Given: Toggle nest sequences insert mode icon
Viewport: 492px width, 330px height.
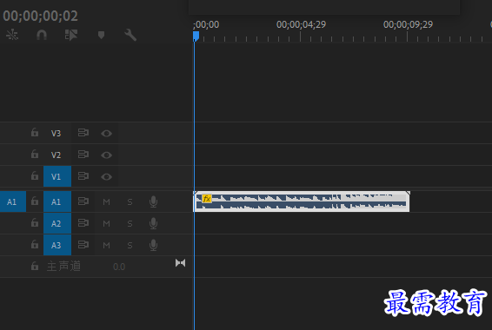Looking at the screenshot, I should (x=12, y=35).
